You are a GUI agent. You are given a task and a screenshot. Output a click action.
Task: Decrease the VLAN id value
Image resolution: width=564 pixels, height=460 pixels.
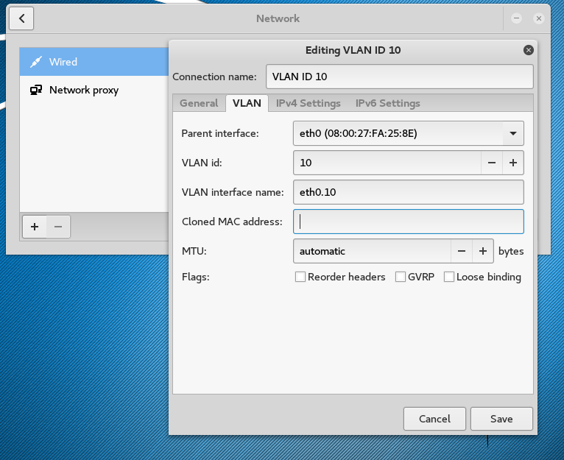[492, 163]
